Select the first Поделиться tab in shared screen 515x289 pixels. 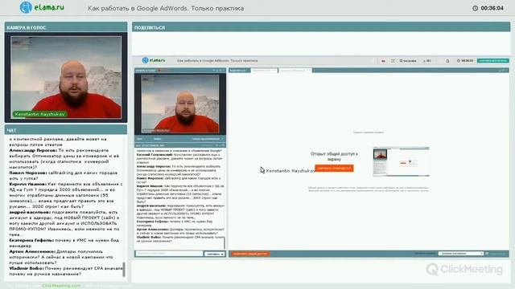240,71
